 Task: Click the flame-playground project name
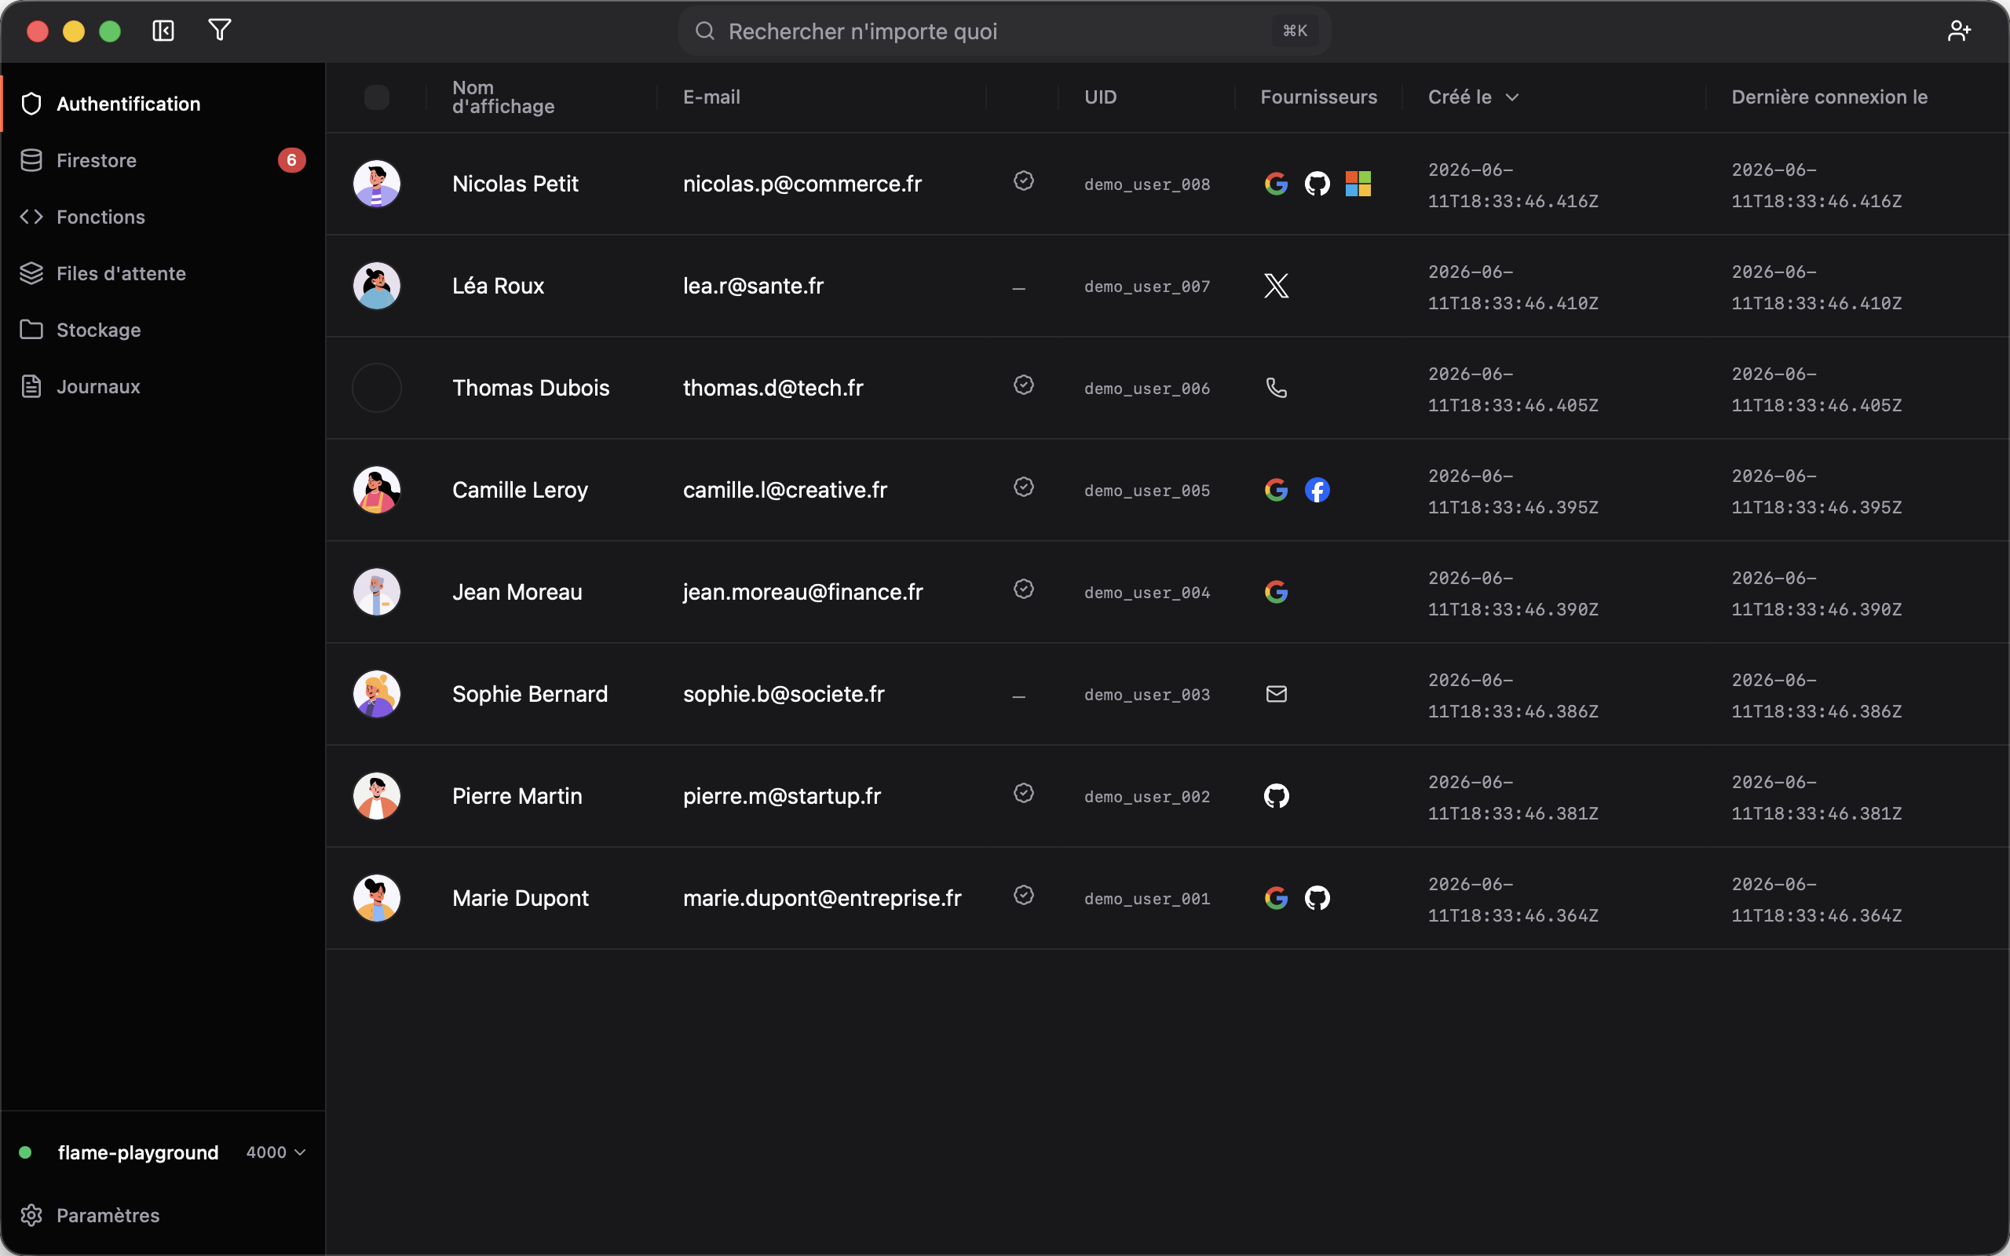(x=138, y=1152)
